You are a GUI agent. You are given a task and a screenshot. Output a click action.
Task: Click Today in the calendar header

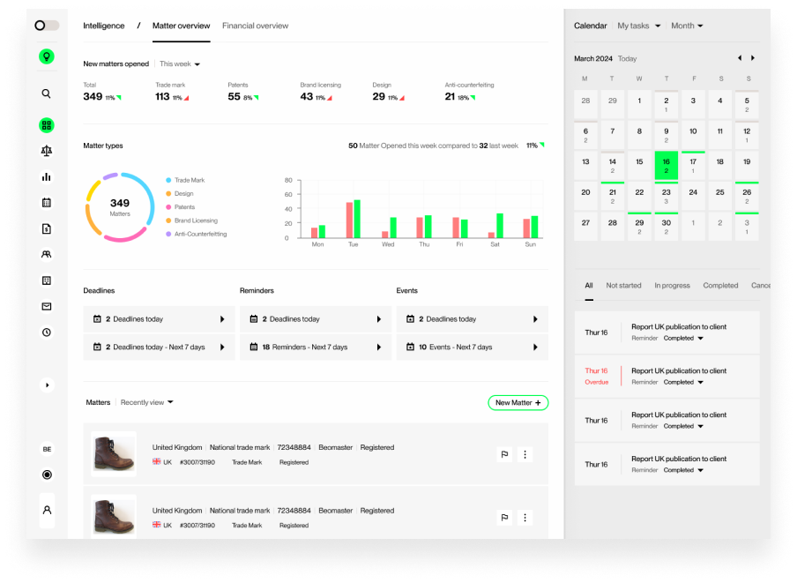pyautogui.click(x=626, y=58)
